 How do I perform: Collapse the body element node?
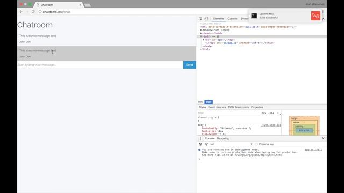(x=201, y=36)
